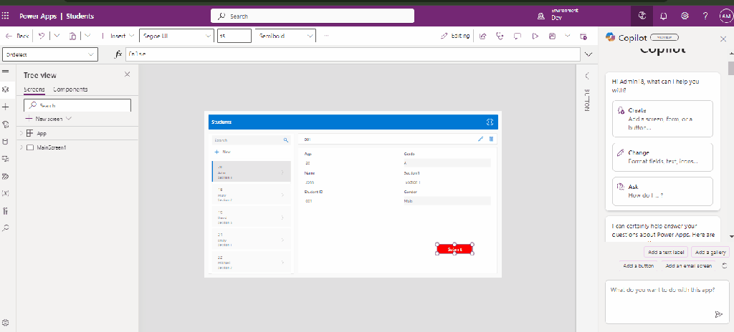Expand the App node in tree view

tap(22, 133)
